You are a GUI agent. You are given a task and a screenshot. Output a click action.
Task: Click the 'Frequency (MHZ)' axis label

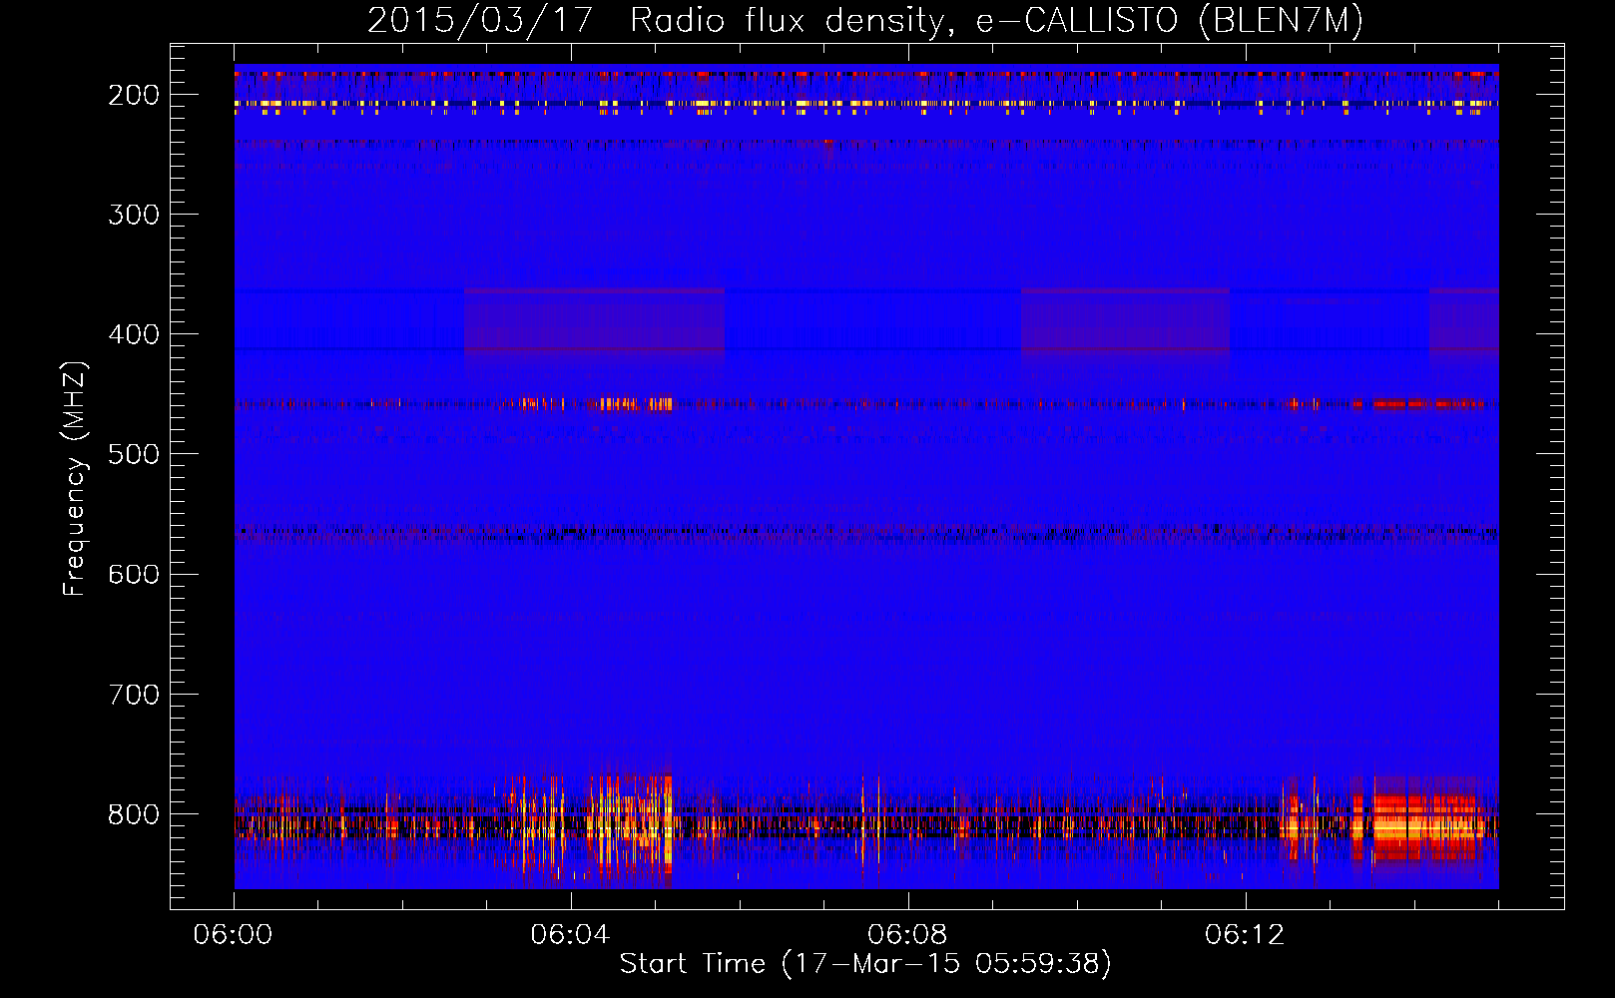click(75, 478)
